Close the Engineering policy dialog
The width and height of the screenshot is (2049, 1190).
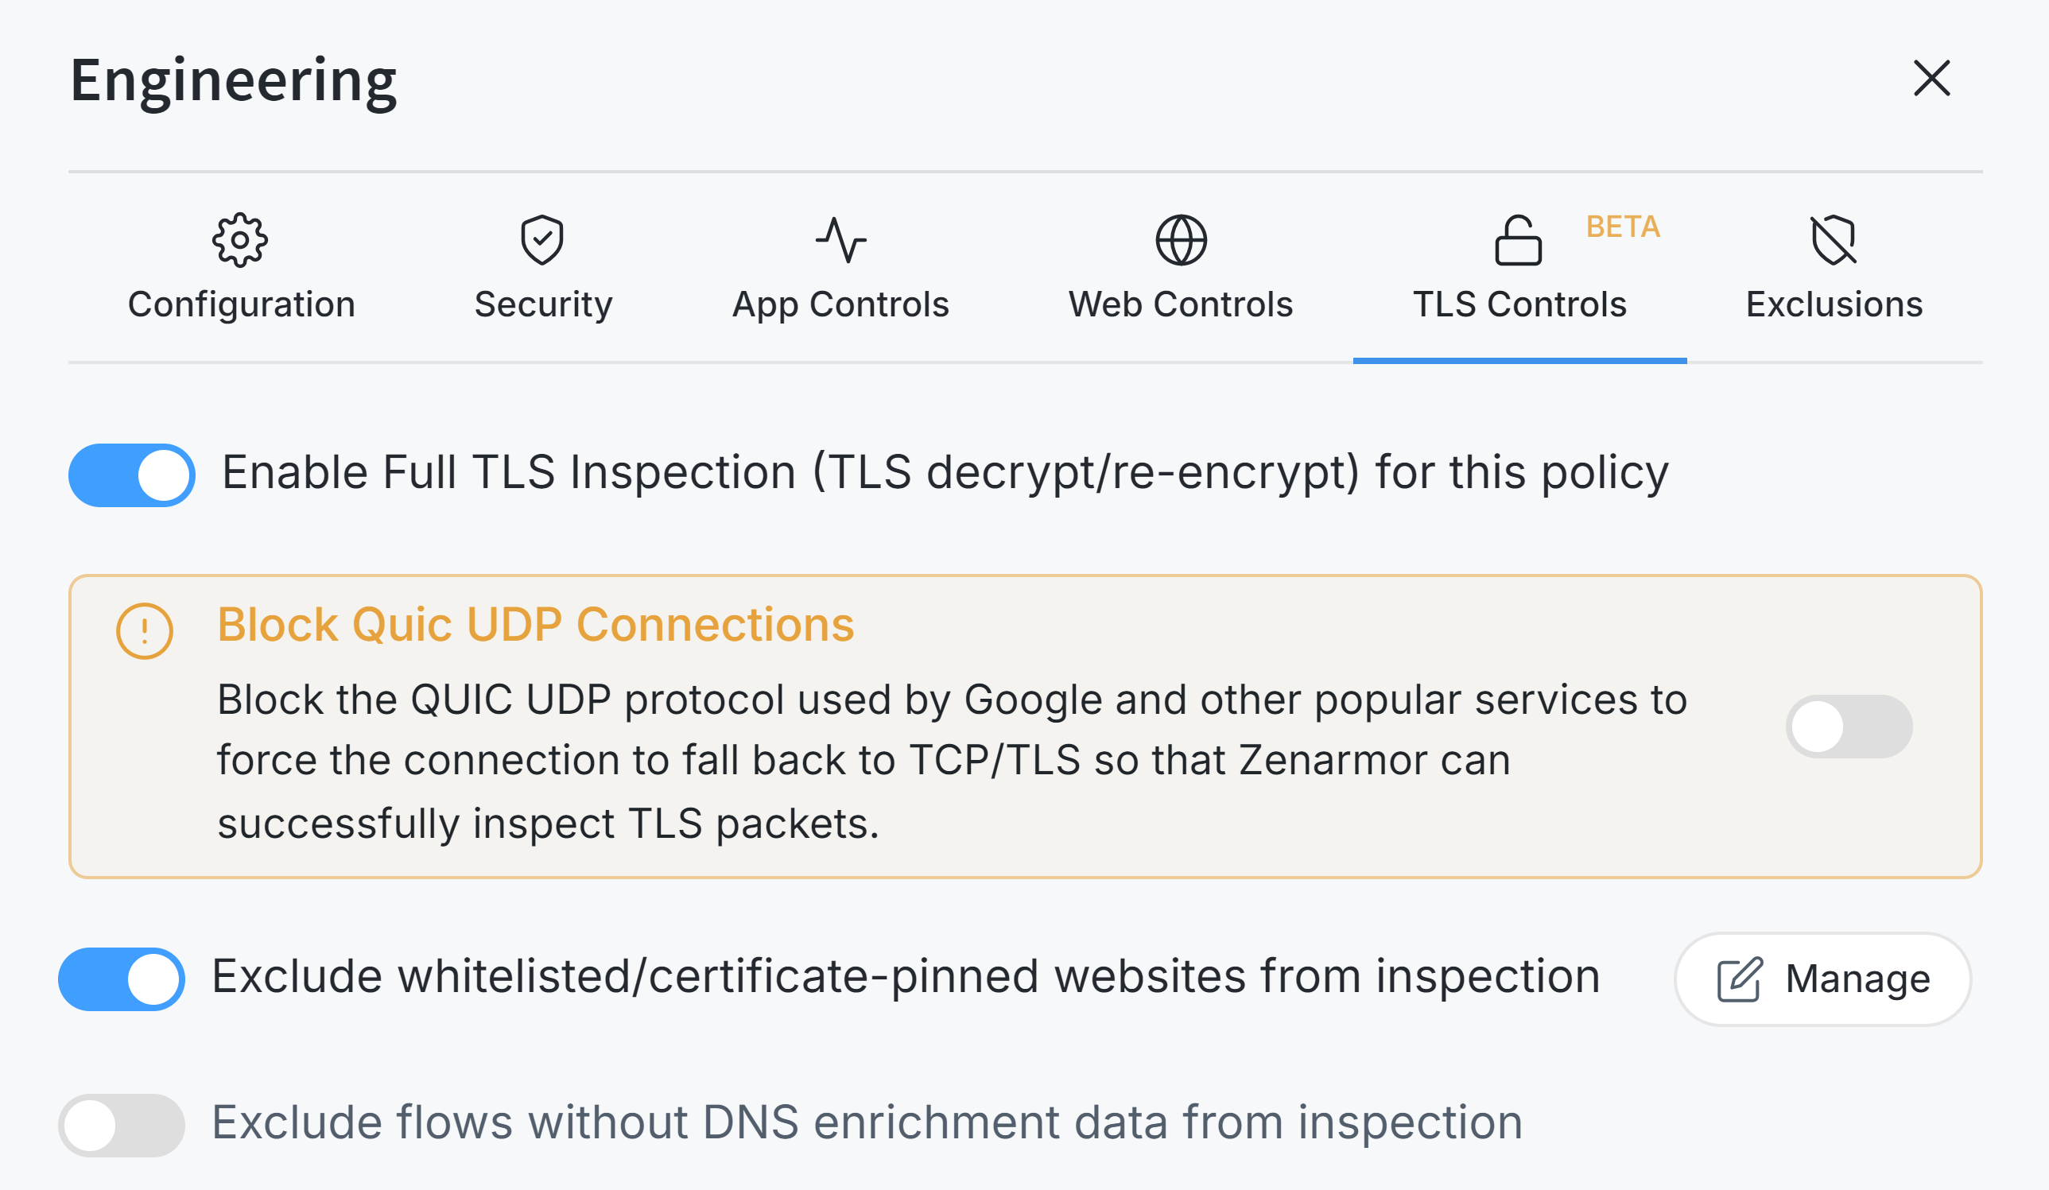(1931, 78)
